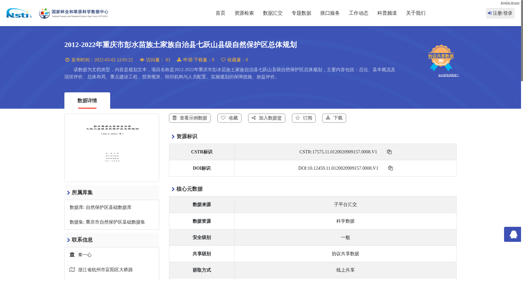Open the 首页 menu item
523x281 pixels.
[220, 13]
